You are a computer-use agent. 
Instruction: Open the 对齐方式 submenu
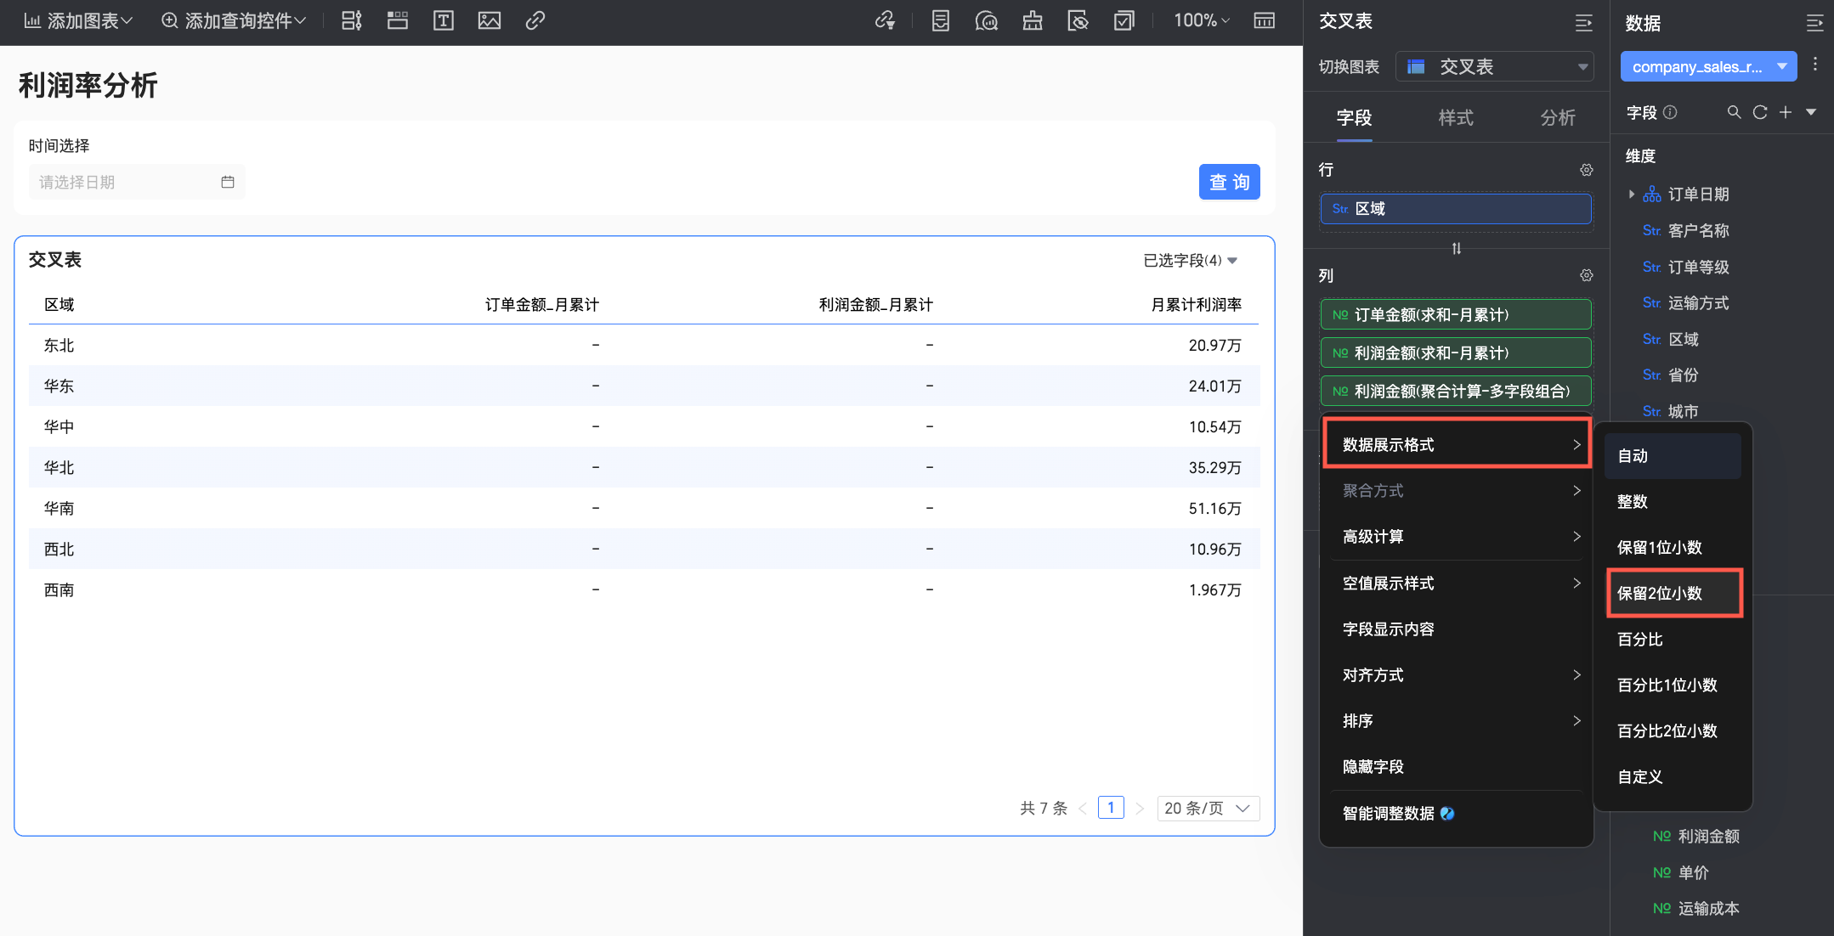coord(1457,675)
